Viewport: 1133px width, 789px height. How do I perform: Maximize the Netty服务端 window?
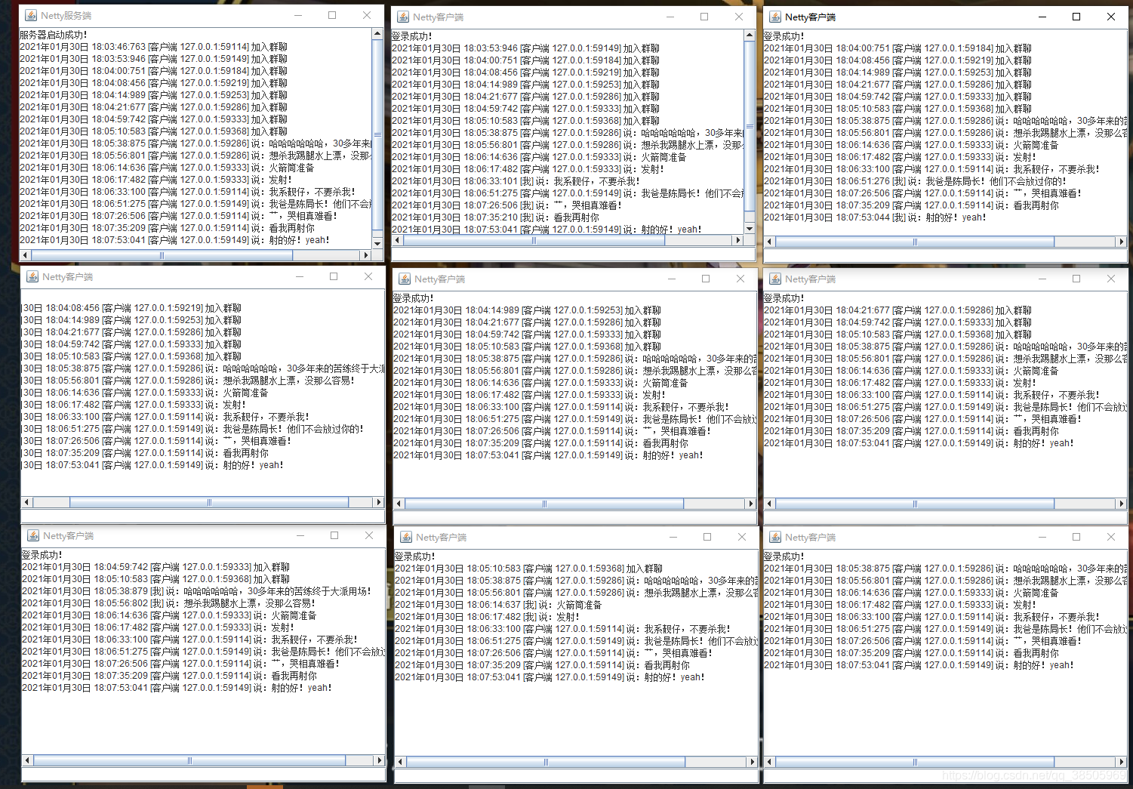pyautogui.click(x=332, y=15)
